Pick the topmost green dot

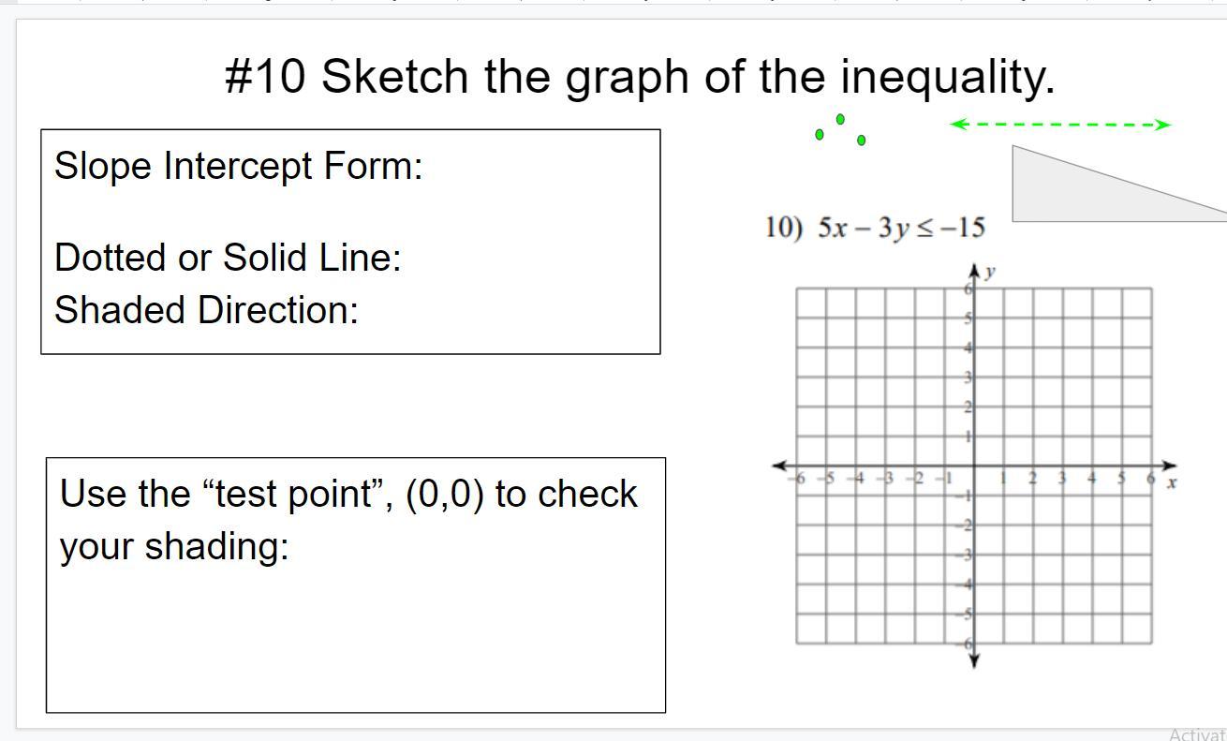[840, 119]
